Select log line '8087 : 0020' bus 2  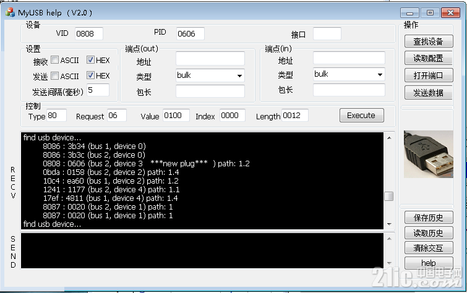[108, 206]
